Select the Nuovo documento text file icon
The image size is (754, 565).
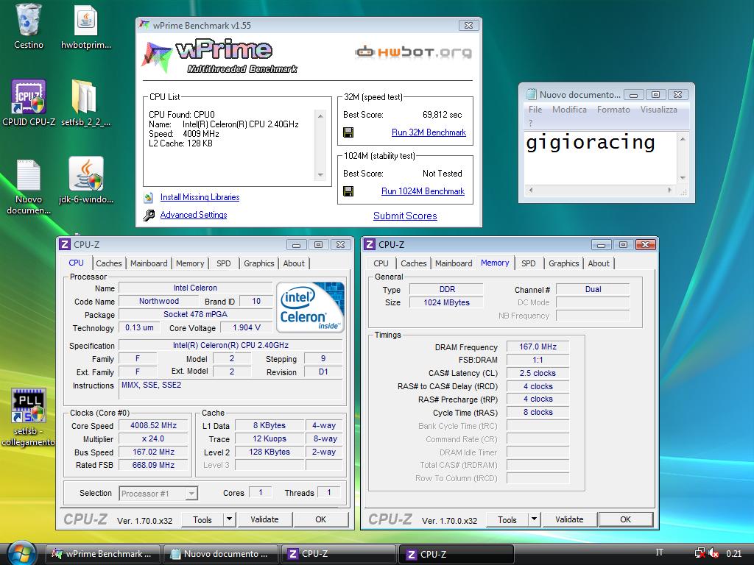pos(29,175)
